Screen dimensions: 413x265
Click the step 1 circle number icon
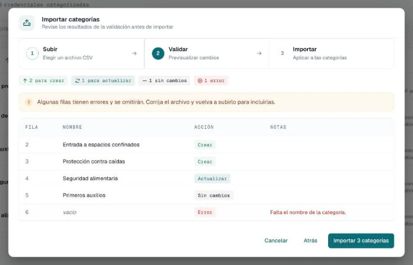(32, 54)
